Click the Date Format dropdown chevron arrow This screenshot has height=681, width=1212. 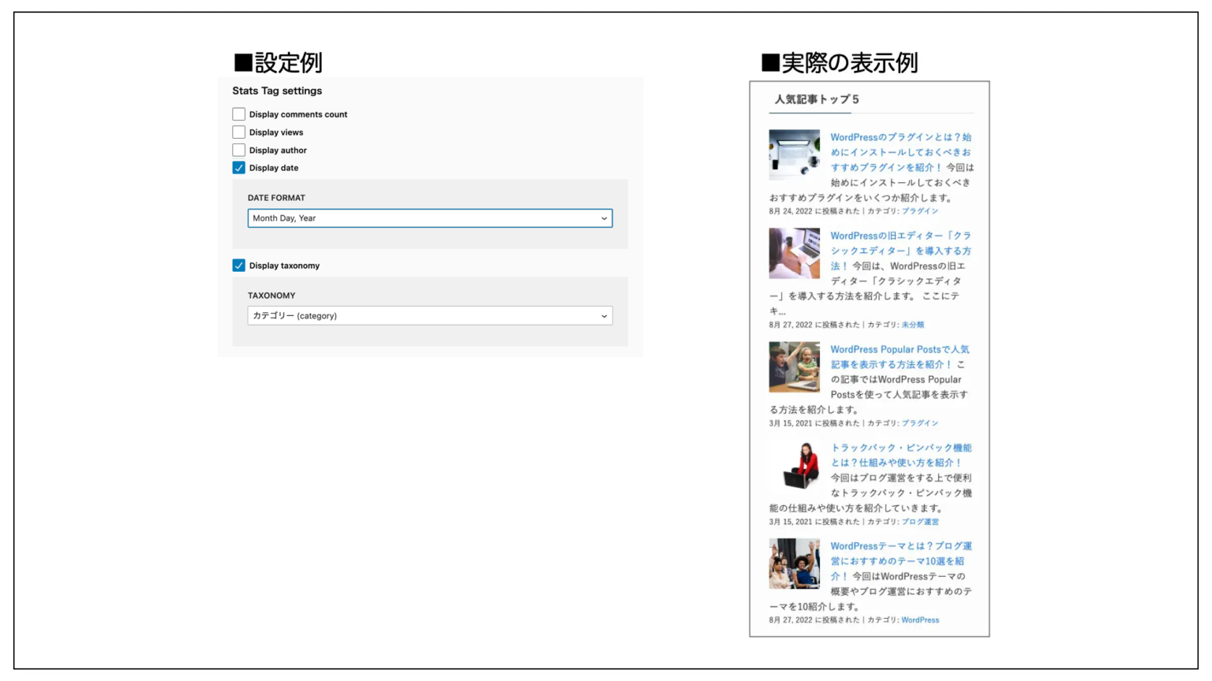pos(604,218)
